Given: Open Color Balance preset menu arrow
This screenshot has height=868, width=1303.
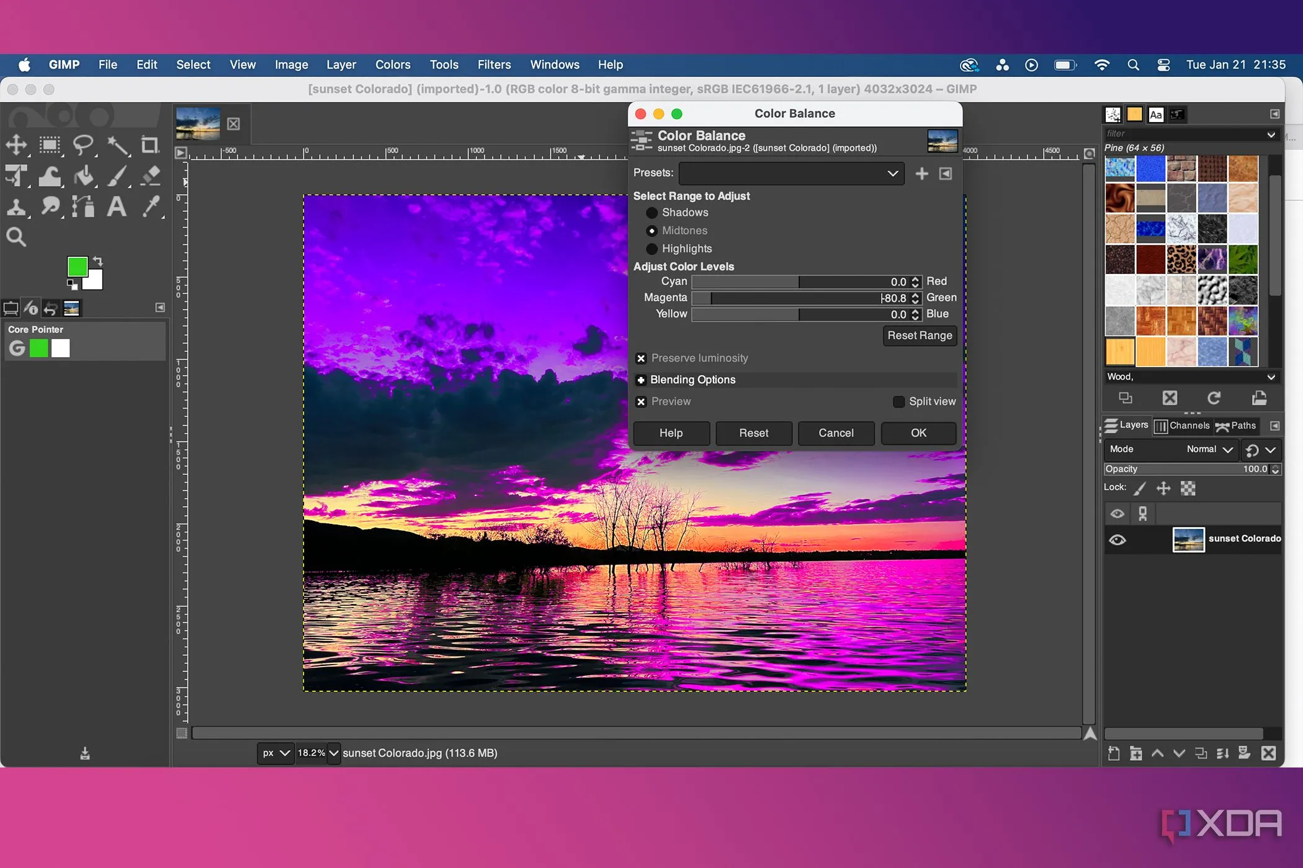Looking at the screenshot, I should coord(946,174).
